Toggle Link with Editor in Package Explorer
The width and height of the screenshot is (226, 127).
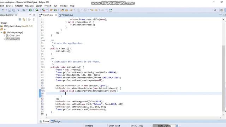click(24, 19)
